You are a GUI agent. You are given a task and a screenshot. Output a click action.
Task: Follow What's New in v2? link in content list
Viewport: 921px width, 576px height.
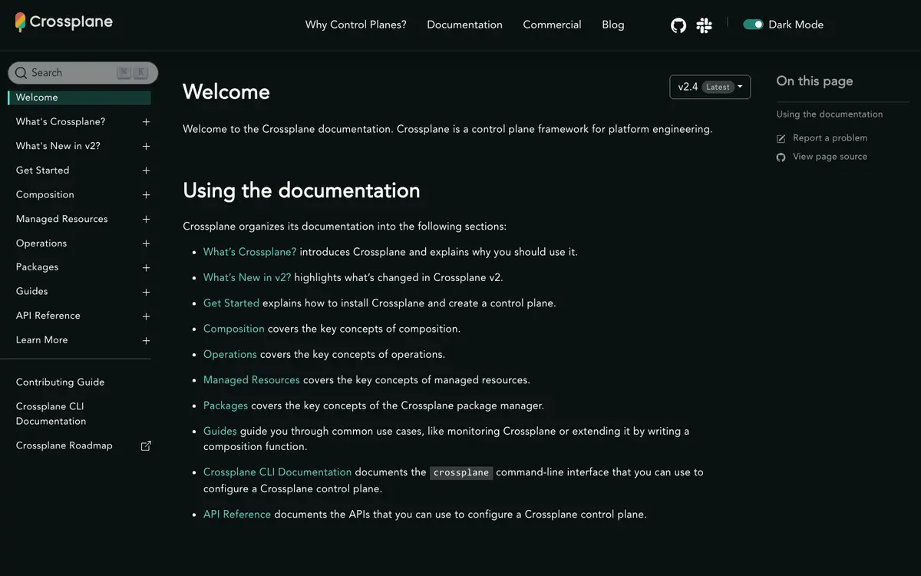pos(247,277)
